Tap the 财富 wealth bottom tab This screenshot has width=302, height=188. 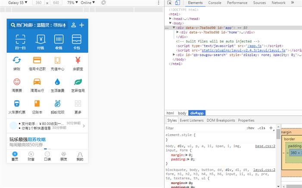click(31, 156)
